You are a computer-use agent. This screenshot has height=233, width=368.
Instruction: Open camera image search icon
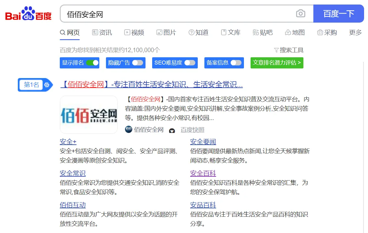300,14
